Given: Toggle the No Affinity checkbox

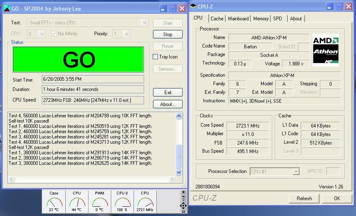Looking at the screenshot, I should [54, 34].
